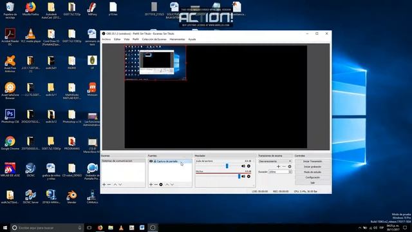Open the Colección de Escenas menu
The height and width of the screenshot is (232, 412).
click(x=154, y=39)
